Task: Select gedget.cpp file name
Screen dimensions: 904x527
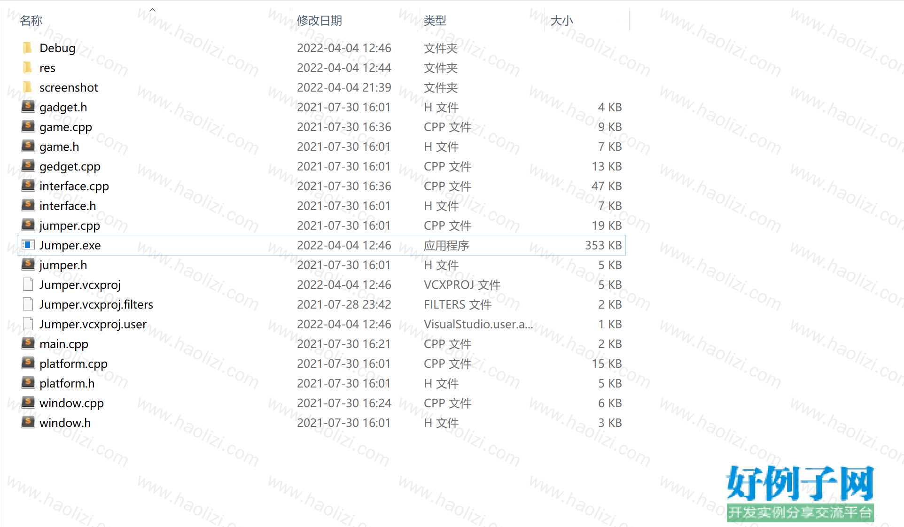Action: pos(70,167)
